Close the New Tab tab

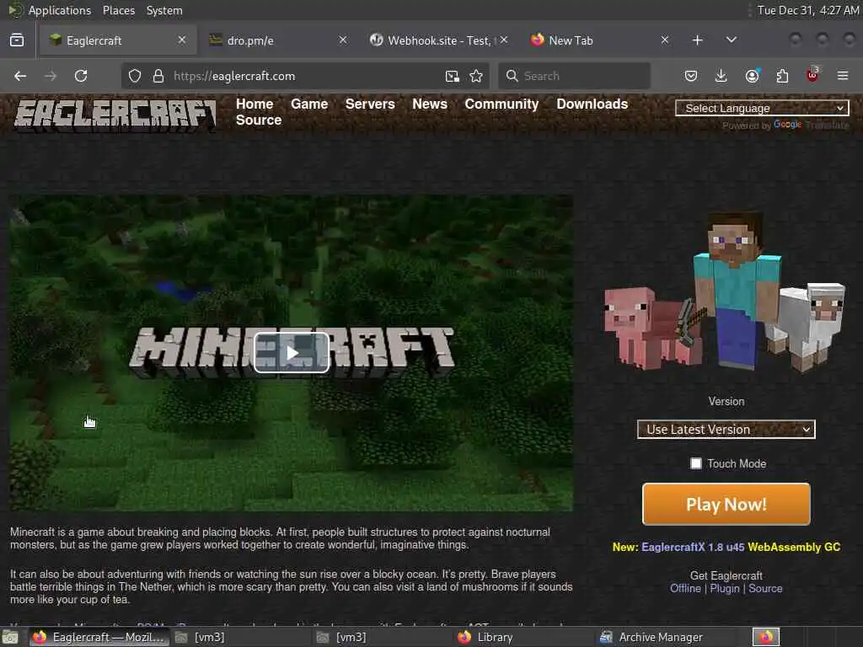(x=665, y=40)
